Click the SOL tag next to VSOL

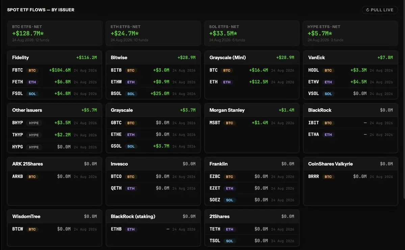pyautogui.click(x=328, y=94)
